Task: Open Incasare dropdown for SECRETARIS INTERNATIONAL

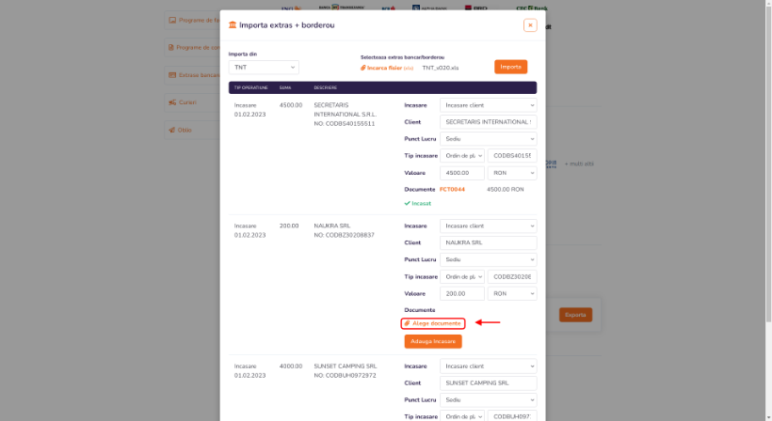Action: point(488,105)
